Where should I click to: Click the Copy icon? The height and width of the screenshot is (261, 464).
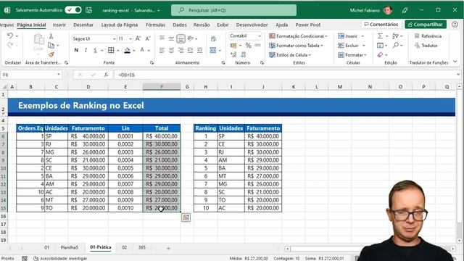pyautogui.click(x=51, y=45)
